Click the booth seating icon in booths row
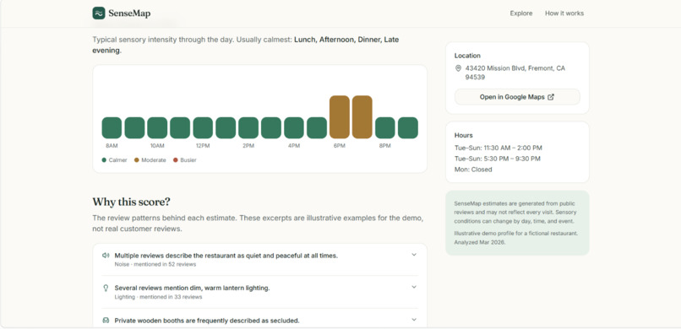 (105, 321)
